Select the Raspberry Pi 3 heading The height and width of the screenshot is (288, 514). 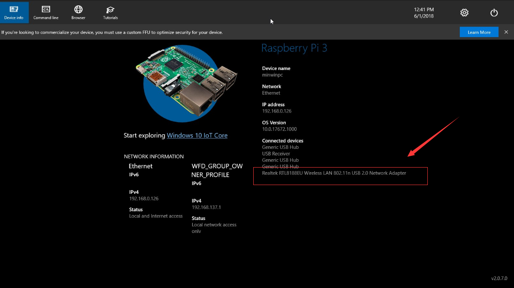pyautogui.click(x=294, y=48)
